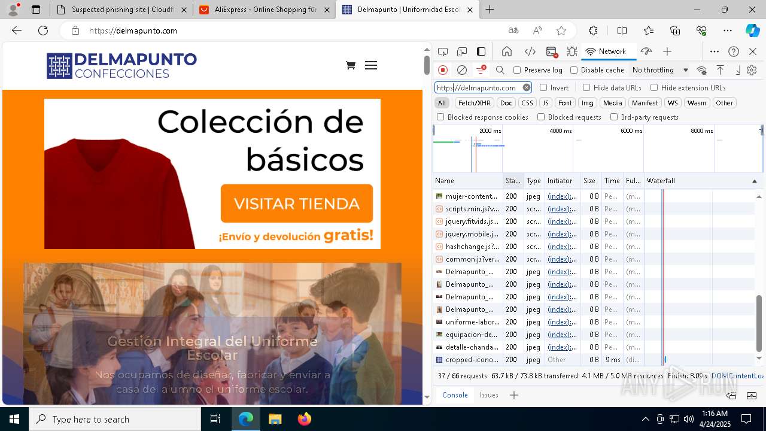Filter requests by CSS type
Viewport: 766px width, 431px height.
(527, 103)
